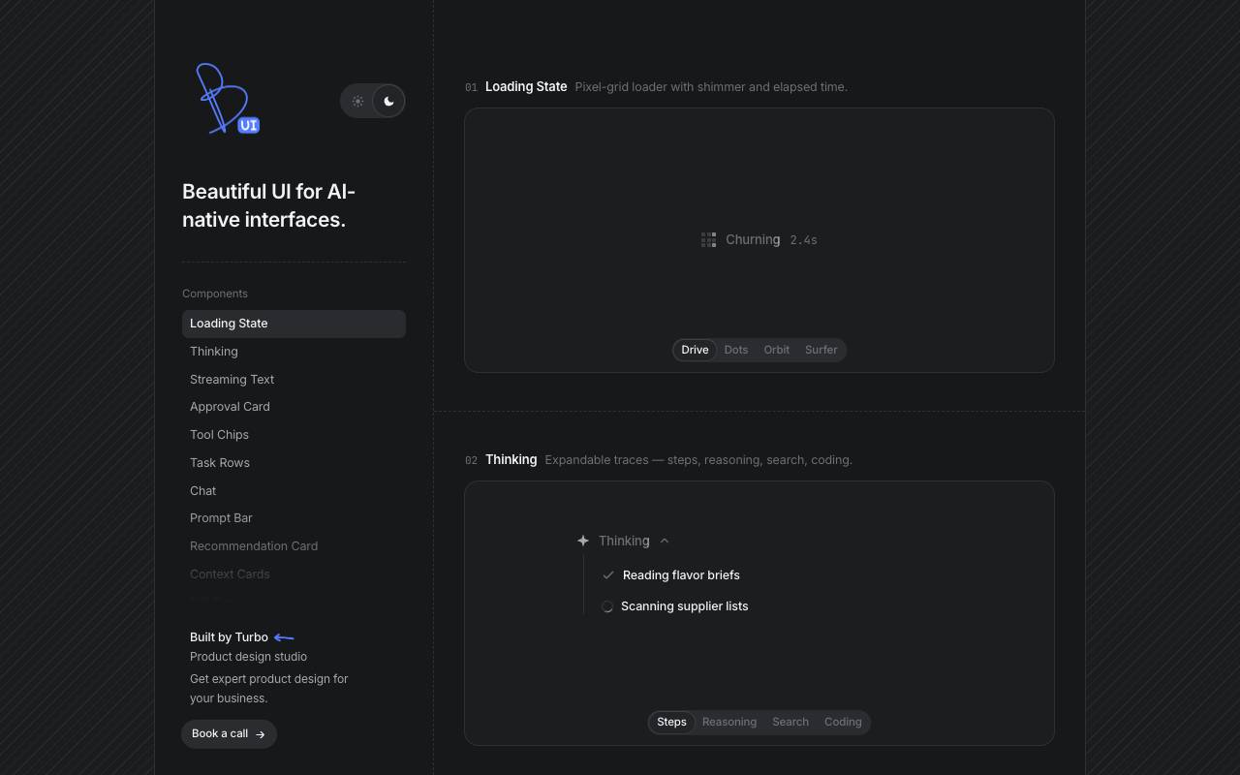
Task: Open Streaming Text component
Action: click(x=294, y=380)
